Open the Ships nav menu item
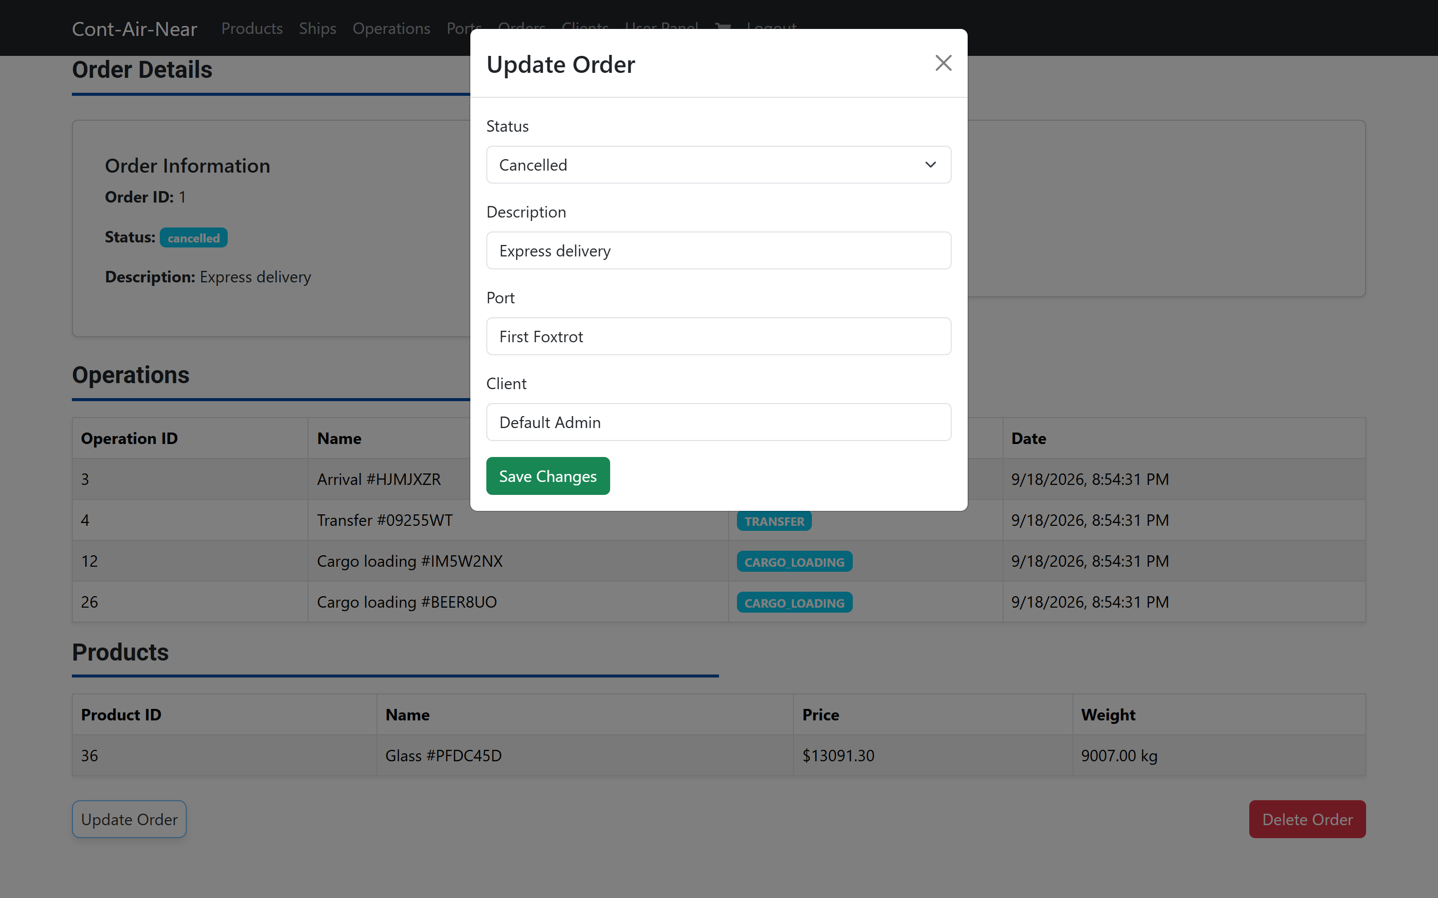The width and height of the screenshot is (1438, 898). [x=318, y=28]
